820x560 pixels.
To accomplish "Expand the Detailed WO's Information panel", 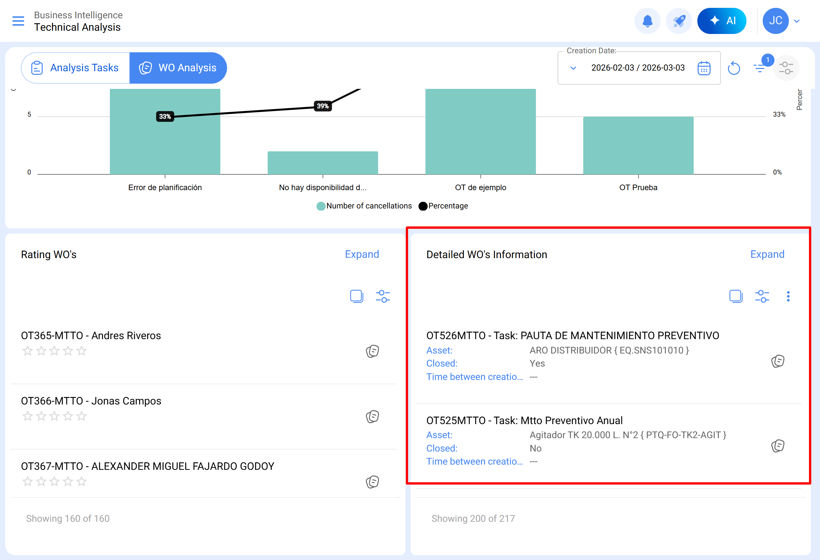I will (x=767, y=254).
